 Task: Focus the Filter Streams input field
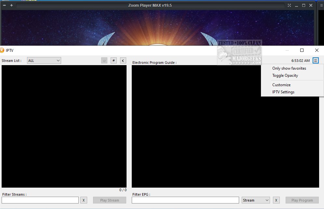click(x=40, y=200)
